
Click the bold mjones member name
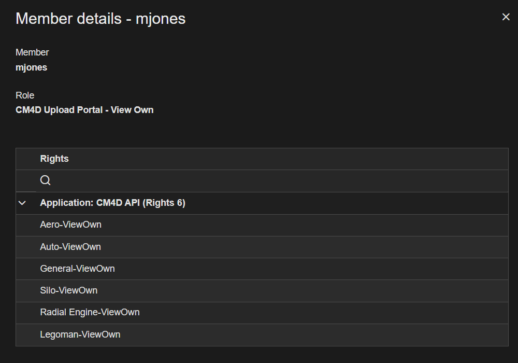[31, 67]
